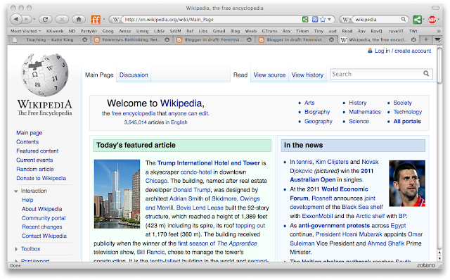This screenshot has width=450, height=280.
Task: Click the magnifier in the browser search box
Action: tap(403, 19)
